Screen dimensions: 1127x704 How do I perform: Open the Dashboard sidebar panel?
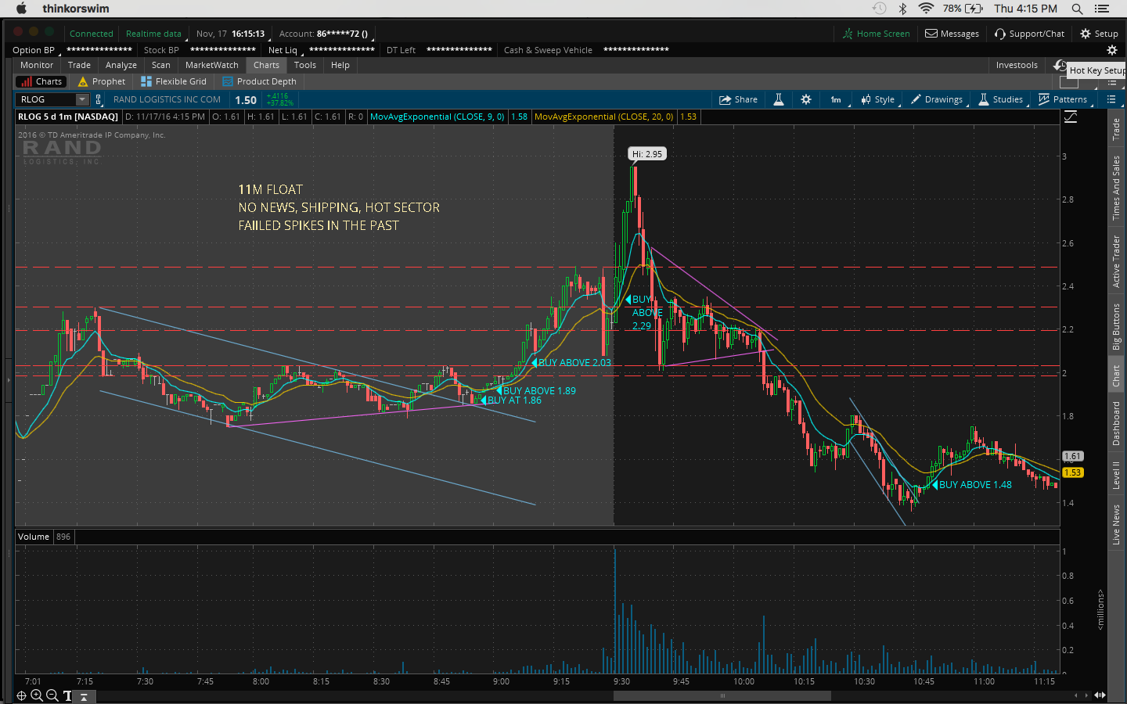[x=1116, y=423]
